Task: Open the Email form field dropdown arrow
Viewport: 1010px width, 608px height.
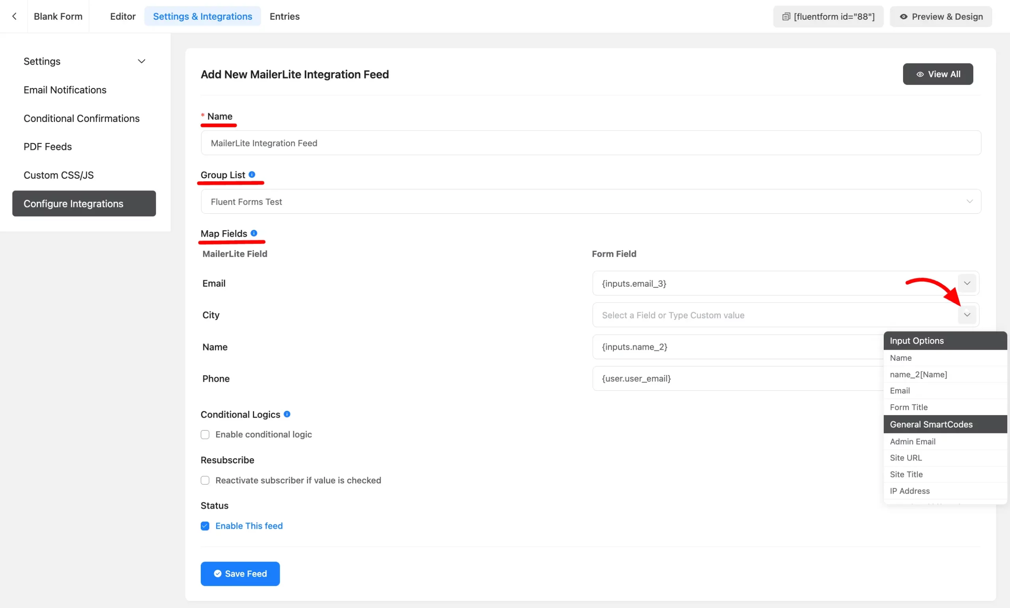Action: click(x=967, y=283)
